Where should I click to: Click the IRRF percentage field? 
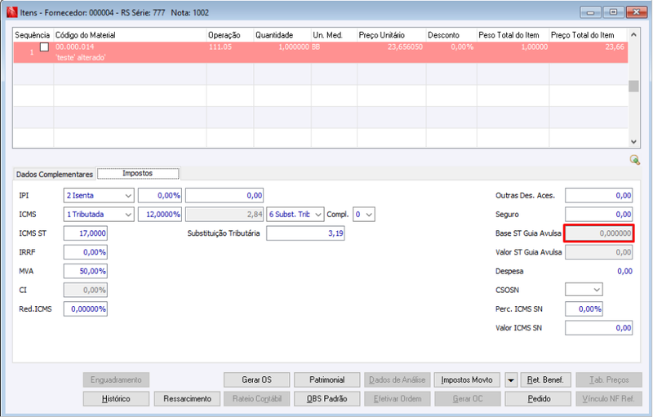coord(86,252)
